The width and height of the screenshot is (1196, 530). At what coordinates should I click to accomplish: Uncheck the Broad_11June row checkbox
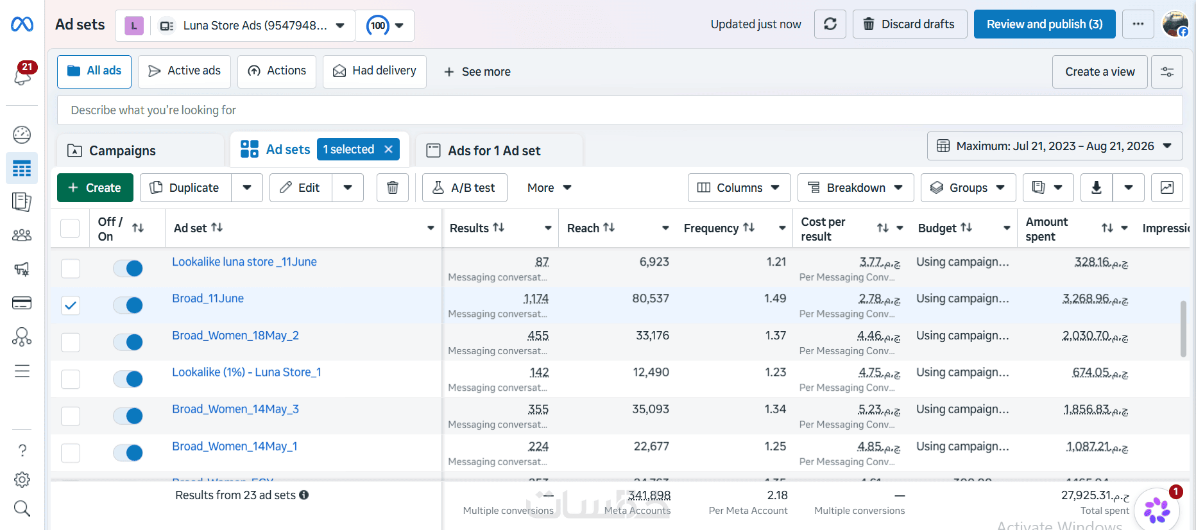(71, 305)
